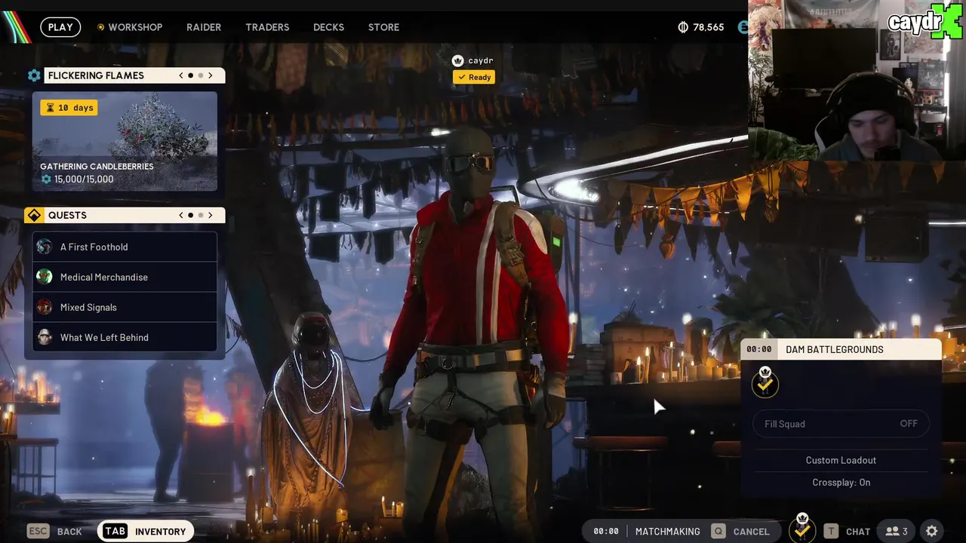The width and height of the screenshot is (966, 543).
Task: Click Cancel to stop matchmaking
Action: (751, 532)
